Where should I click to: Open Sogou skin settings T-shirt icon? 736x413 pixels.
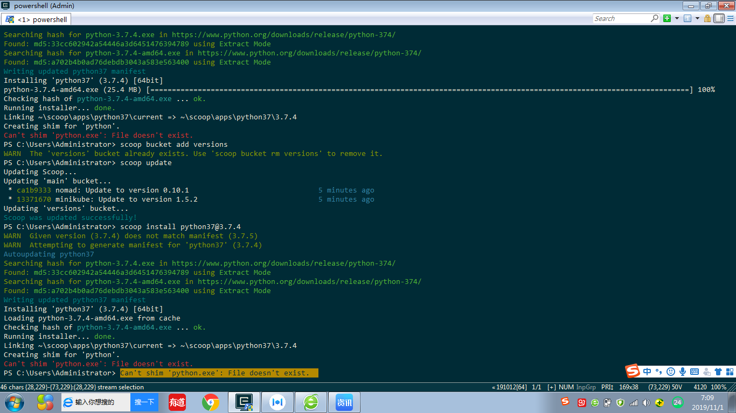718,371
